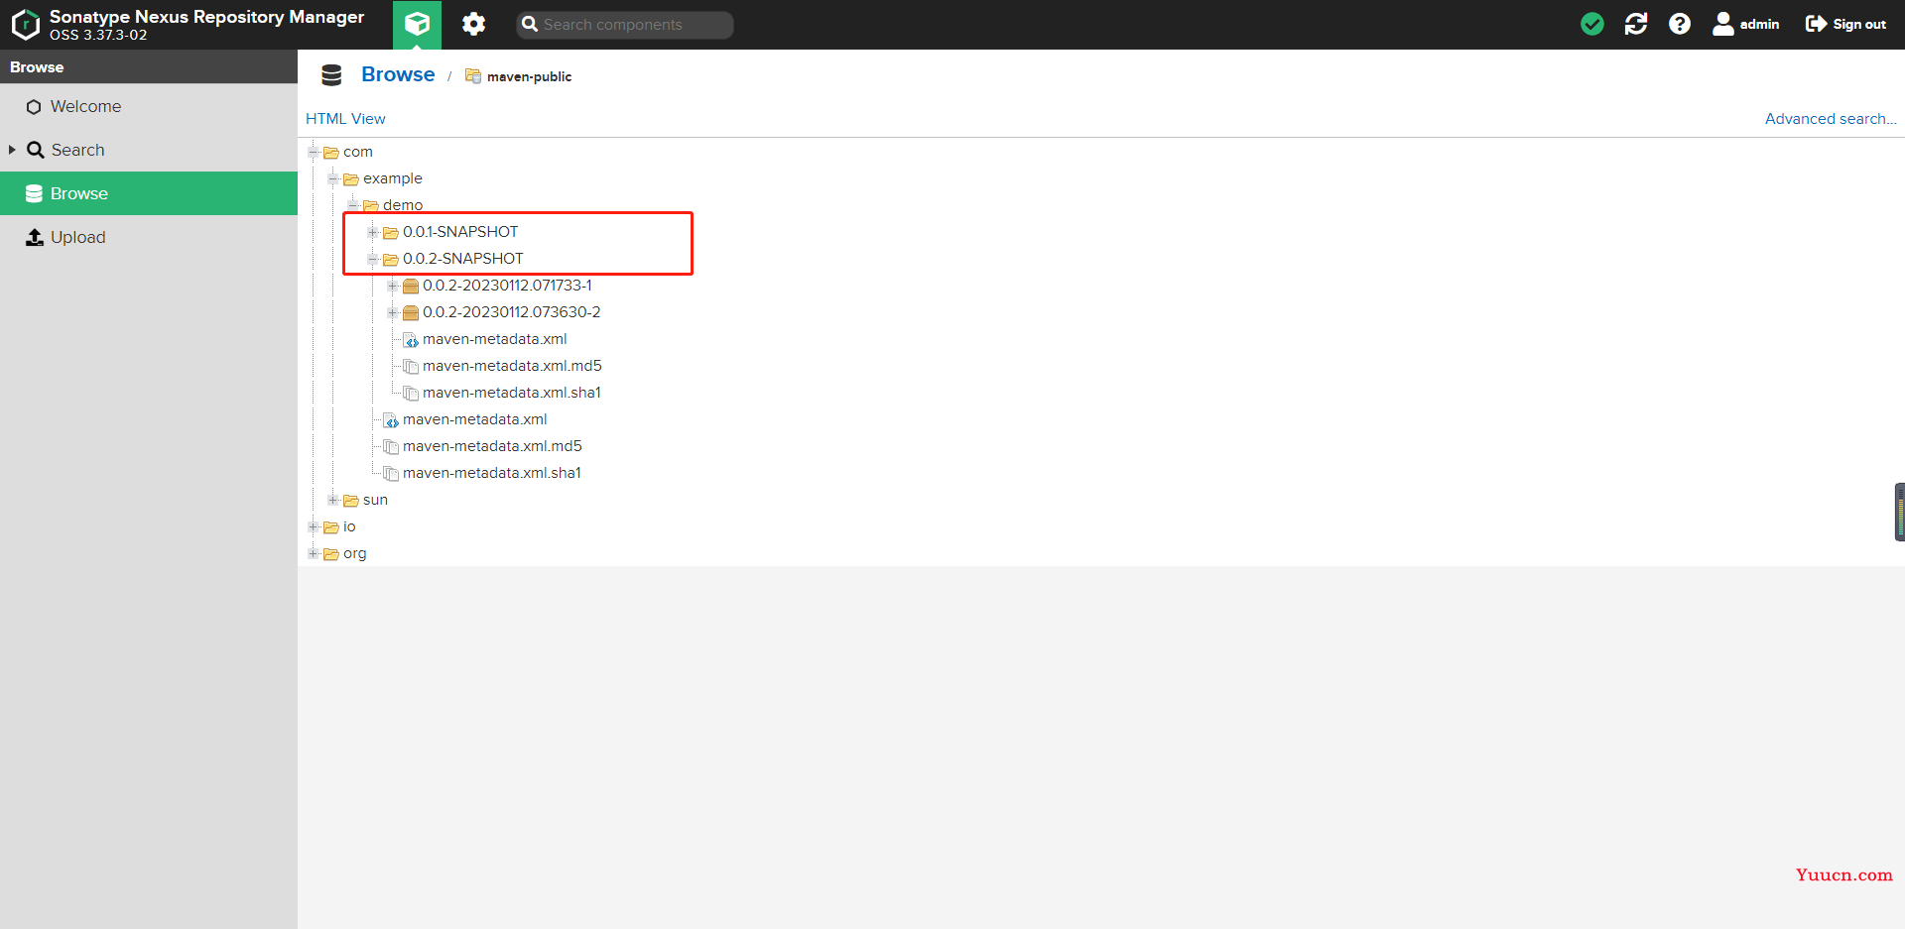Click the folder icon for com

click(x=331, y=153)
